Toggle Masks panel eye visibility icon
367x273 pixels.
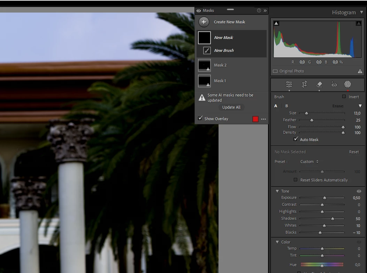tap(199, 11)
